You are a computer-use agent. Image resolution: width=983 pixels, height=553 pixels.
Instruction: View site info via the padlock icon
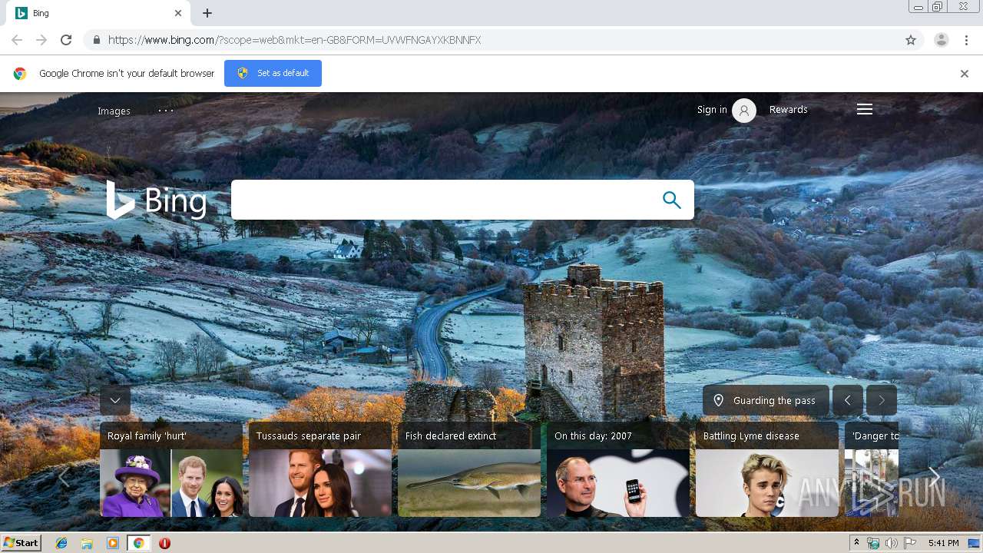click(96, 40)
